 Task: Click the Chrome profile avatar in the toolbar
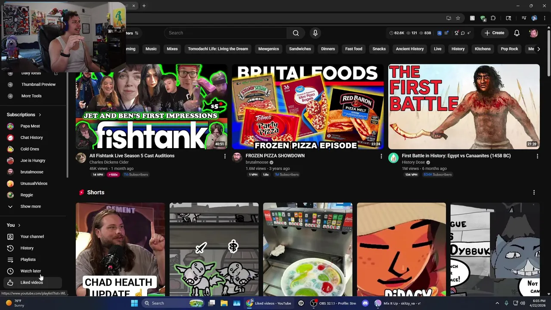534,18
